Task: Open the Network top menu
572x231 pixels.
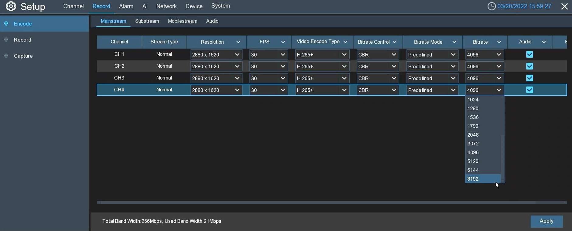Action: coord(166,6)
